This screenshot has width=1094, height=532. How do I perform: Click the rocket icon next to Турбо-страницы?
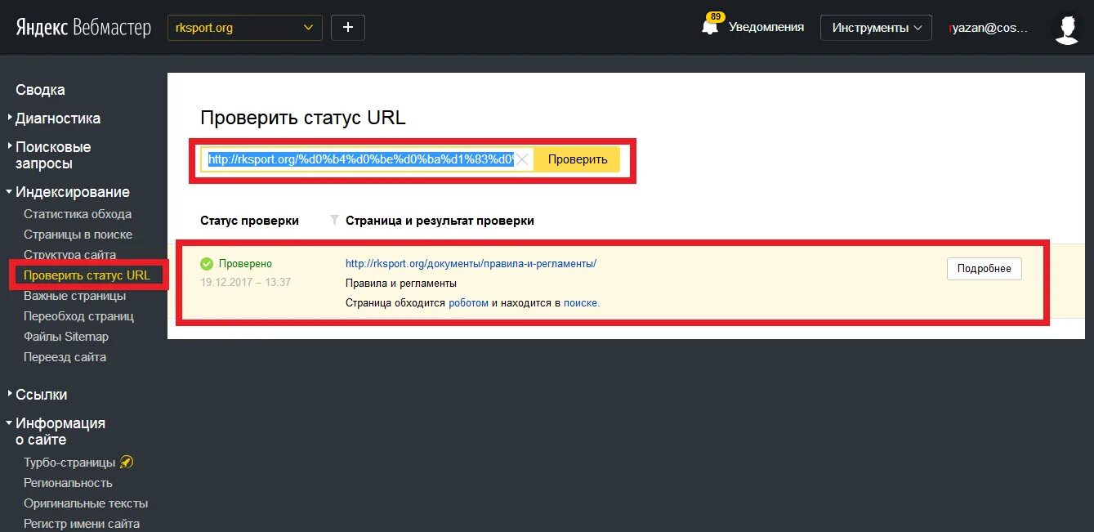point(127,462)
